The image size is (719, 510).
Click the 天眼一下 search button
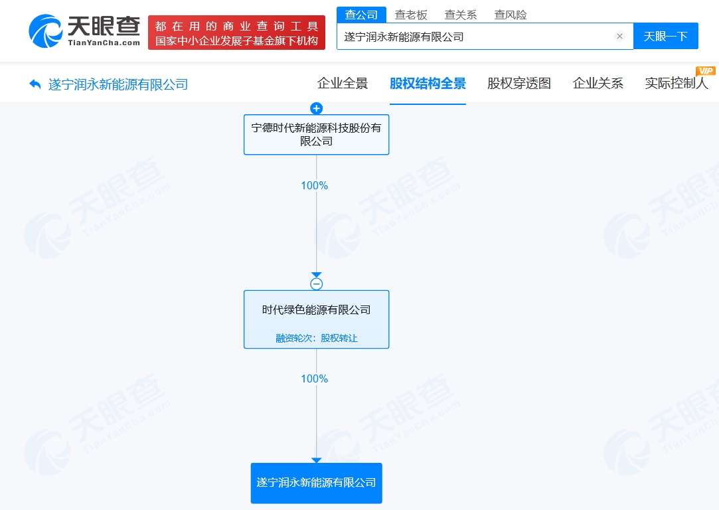(665, 37)
